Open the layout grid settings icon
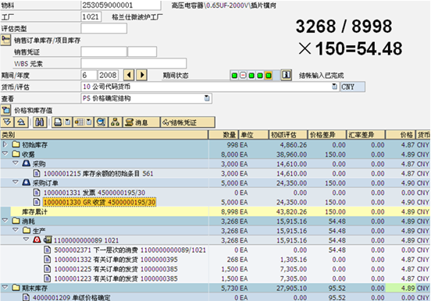This screenshot has width=431, height=301. (80, 122)
